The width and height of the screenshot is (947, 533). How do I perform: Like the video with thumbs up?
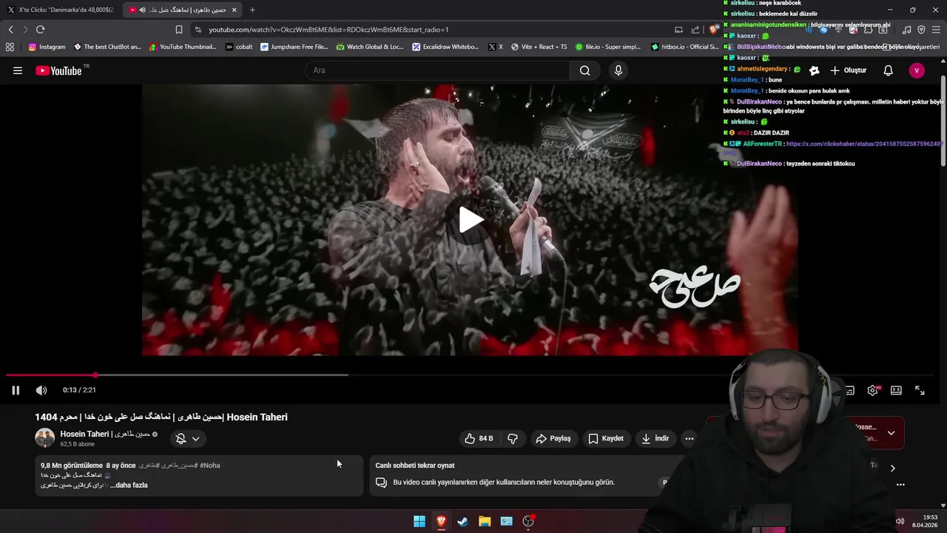point(479,438)
